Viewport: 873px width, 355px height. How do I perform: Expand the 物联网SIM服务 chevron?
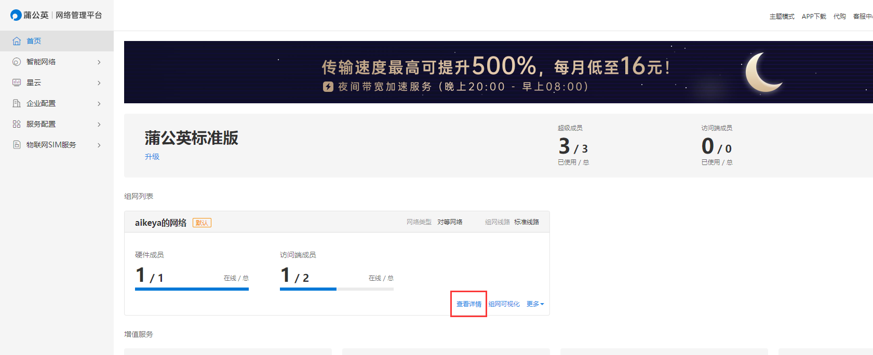click(99, 145)
